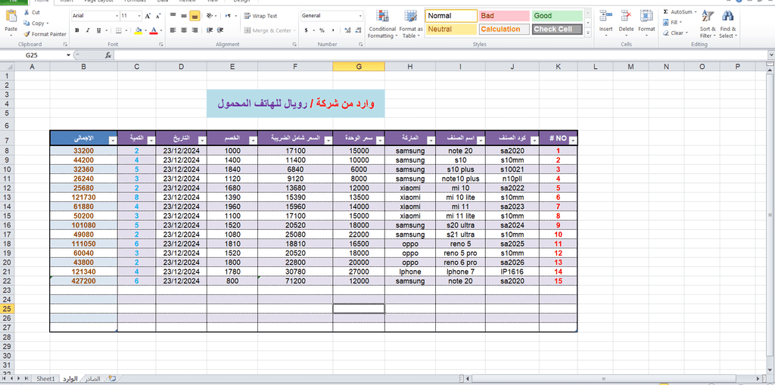Select column G header
Viewport: 775px width, 385px height.
[359, 67]
